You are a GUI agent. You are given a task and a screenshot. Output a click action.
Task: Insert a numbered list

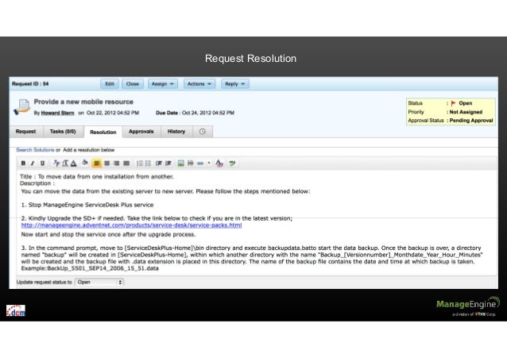tap(140, 164)
